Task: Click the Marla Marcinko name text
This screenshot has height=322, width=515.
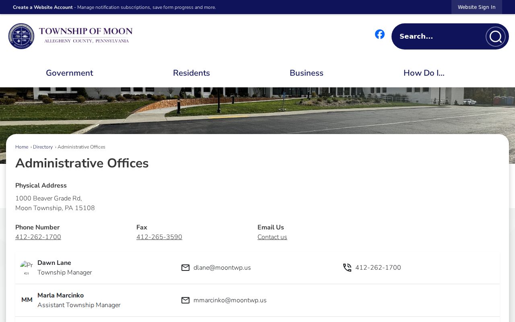Action: [61, 295]
